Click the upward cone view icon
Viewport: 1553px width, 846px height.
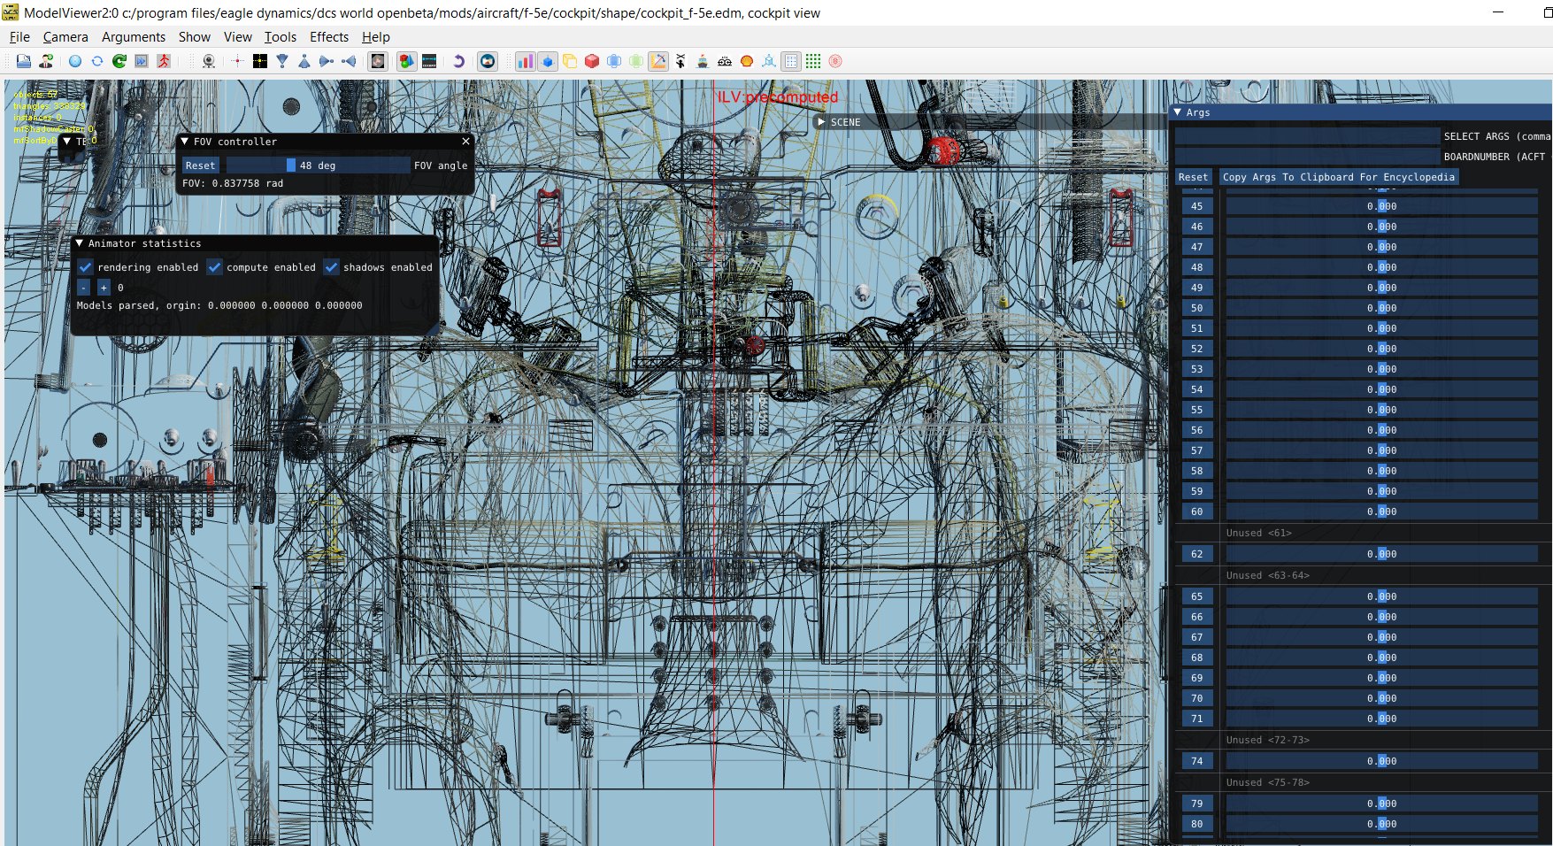[304, 61]
